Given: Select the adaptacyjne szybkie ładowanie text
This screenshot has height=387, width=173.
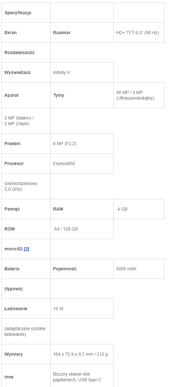Looking at the screenshot, I should click(25, 331).
